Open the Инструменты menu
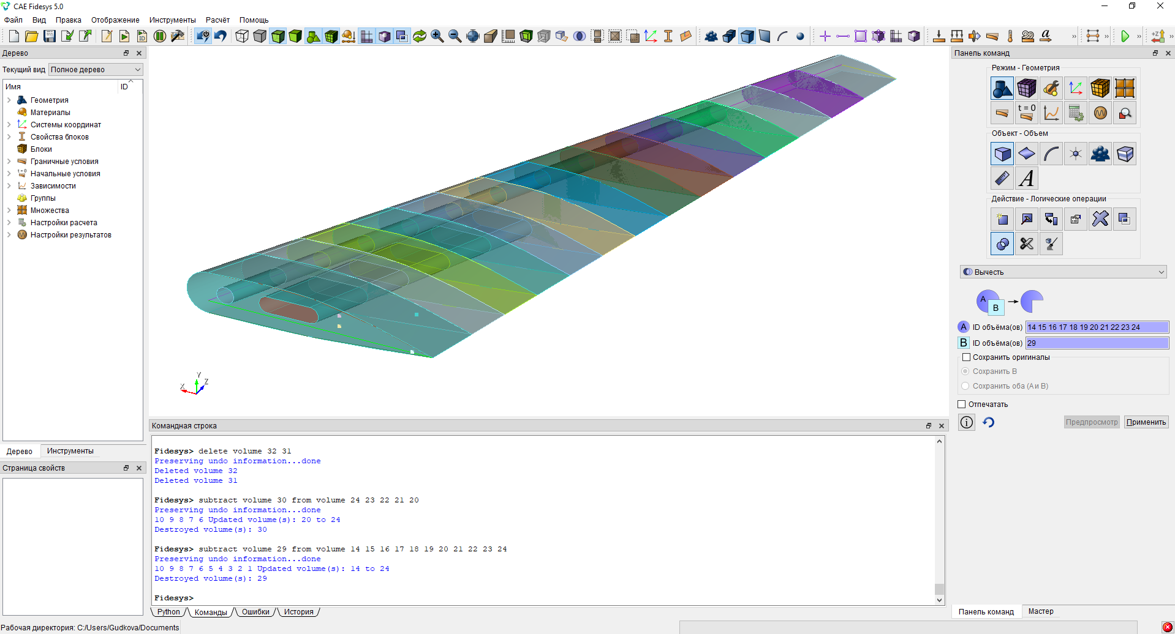The height and width of the screenshot is (634, 1175). point(172,20)
